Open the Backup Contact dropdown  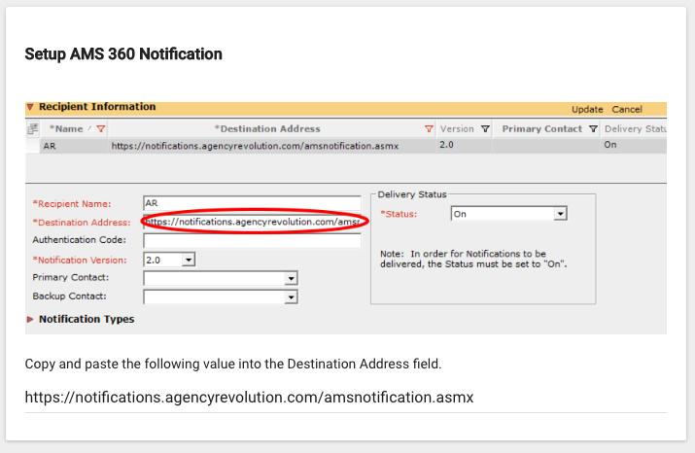pos(291,296)
